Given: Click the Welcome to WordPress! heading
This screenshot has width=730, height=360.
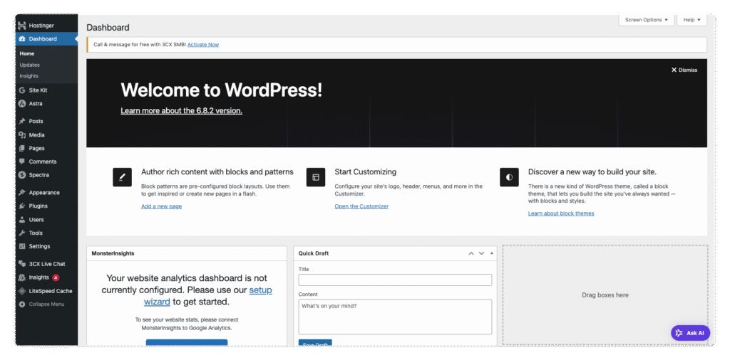Looking at the screenshot, I should (x=222, y=90).
